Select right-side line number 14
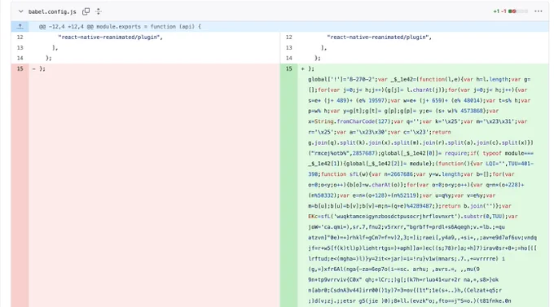Viewport: 554px width, 307px height. click(x=289, y=58)
